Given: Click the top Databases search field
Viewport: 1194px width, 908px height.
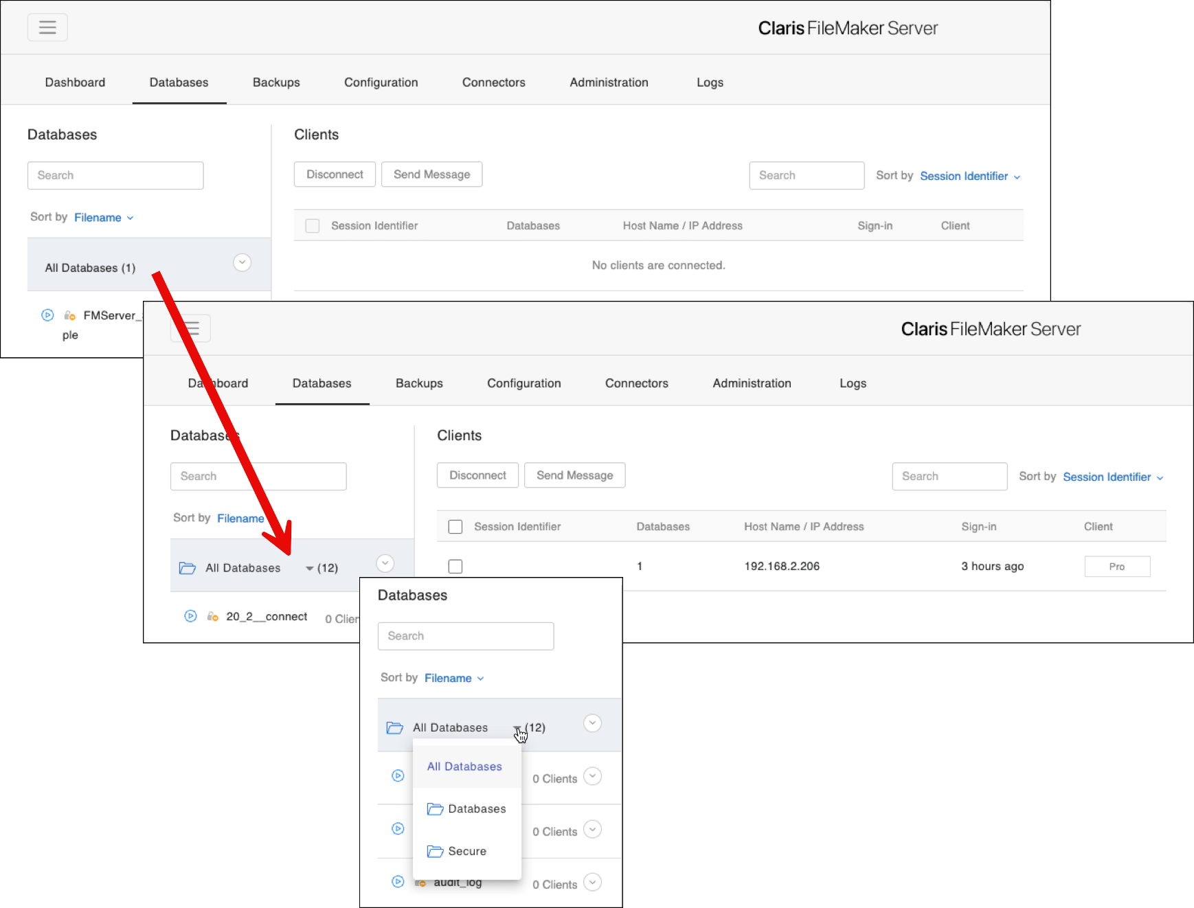Looking at the screenshot, I should coord(115,176).
